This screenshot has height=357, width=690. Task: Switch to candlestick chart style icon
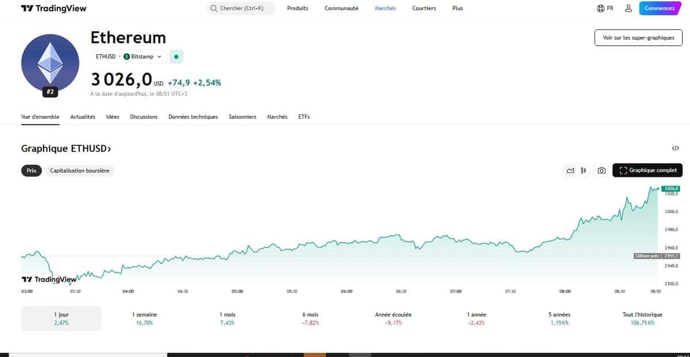(584, 170)
